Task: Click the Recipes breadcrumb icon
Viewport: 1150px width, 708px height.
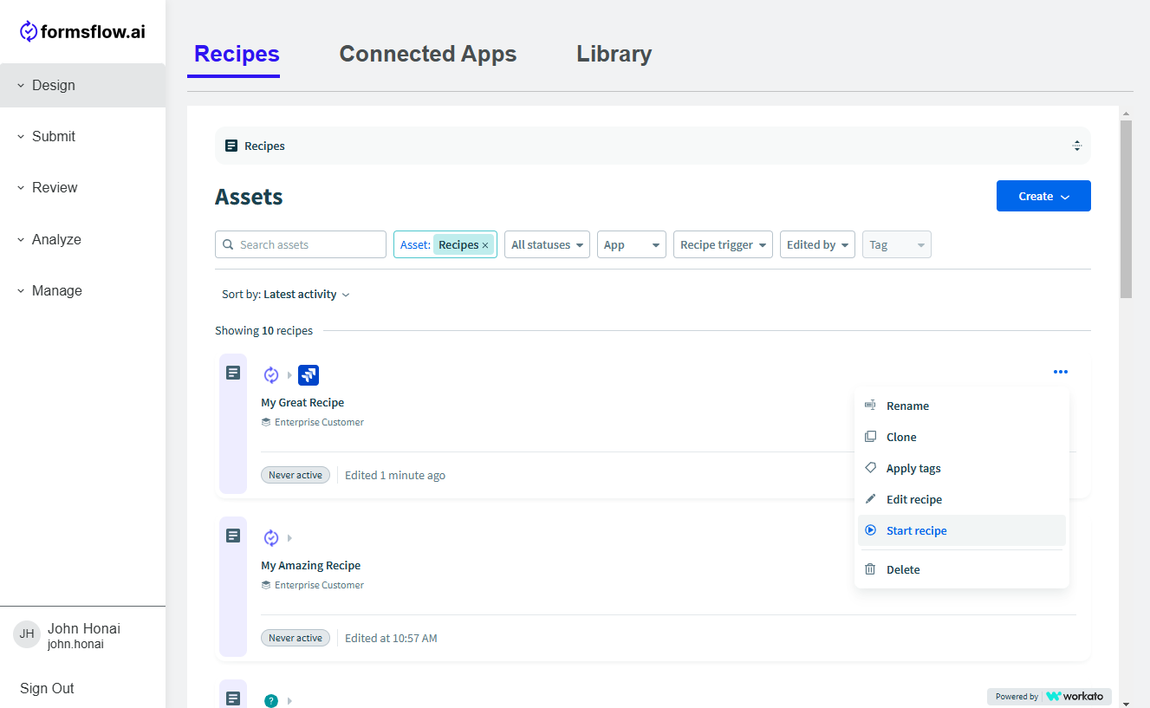Action: click(231, 146)
